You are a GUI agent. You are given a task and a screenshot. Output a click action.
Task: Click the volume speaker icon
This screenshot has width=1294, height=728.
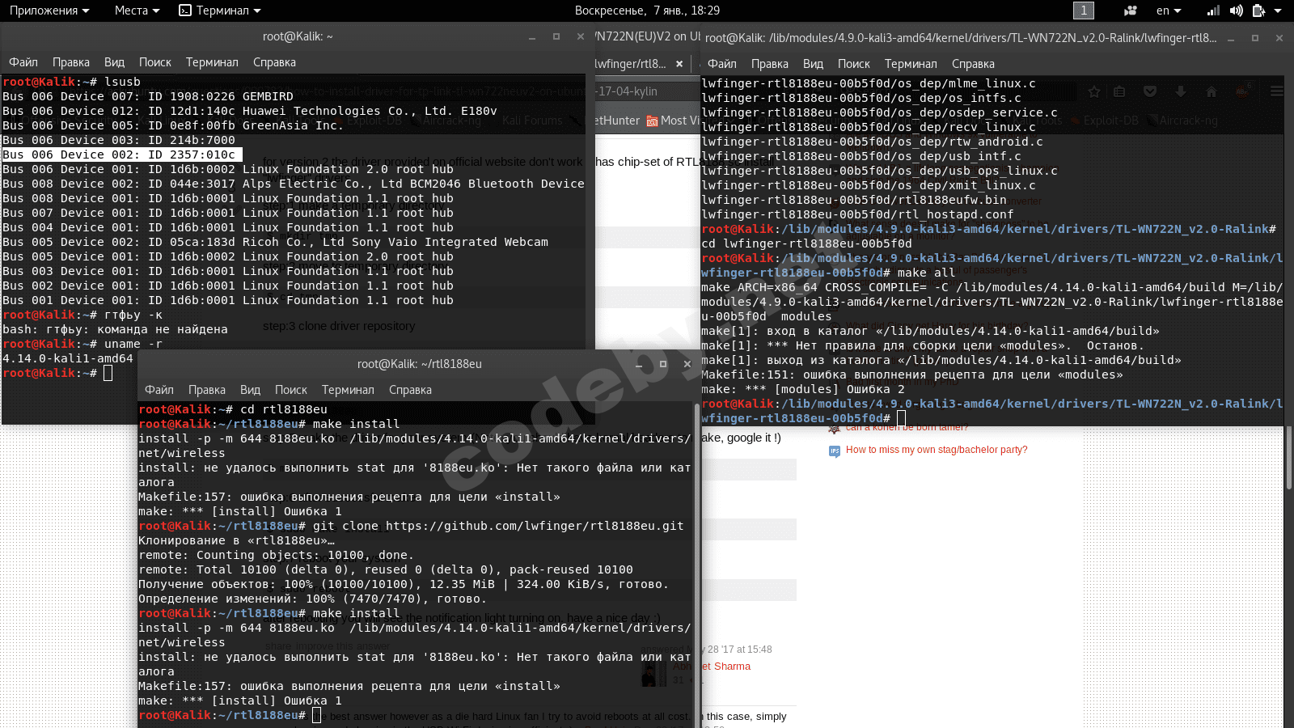[x=1236, y=11]
